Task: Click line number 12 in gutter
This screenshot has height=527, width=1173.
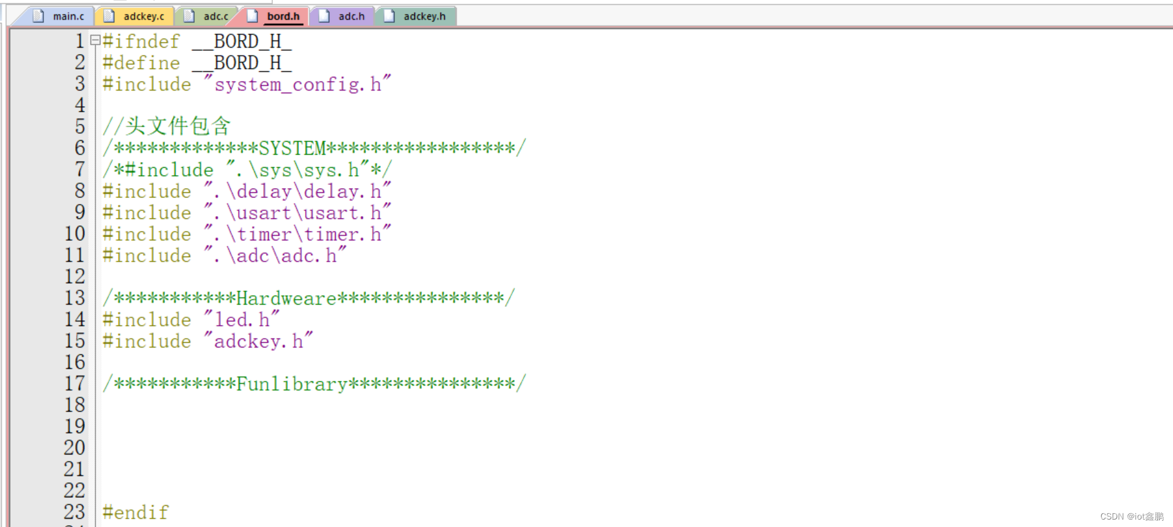Action: (x=75, y=277)
